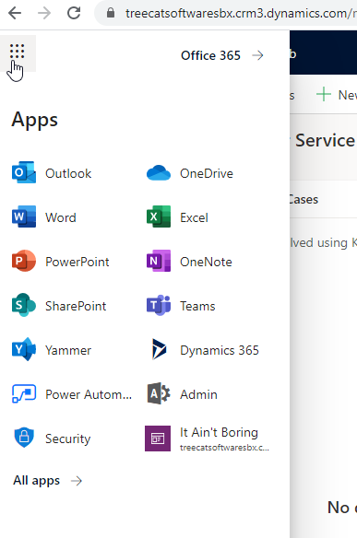Click the arrow next to All apps

click(x=77, y=481)
